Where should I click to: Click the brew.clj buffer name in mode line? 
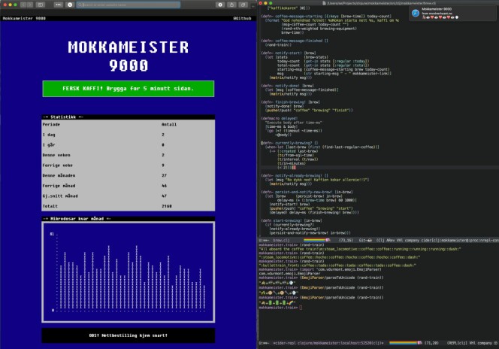pos(281,240)
